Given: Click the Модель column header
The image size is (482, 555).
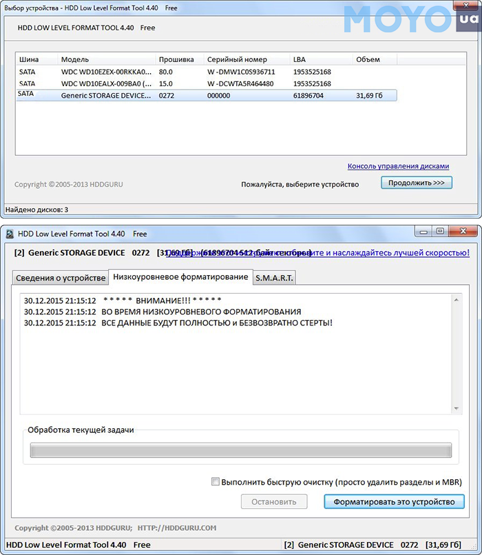Looking at the screenshot, I should pyautogui.click(x=107, y=59).
